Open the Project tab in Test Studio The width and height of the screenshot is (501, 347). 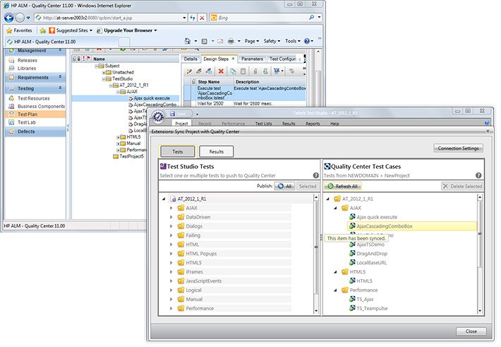(x=181, y=124)
